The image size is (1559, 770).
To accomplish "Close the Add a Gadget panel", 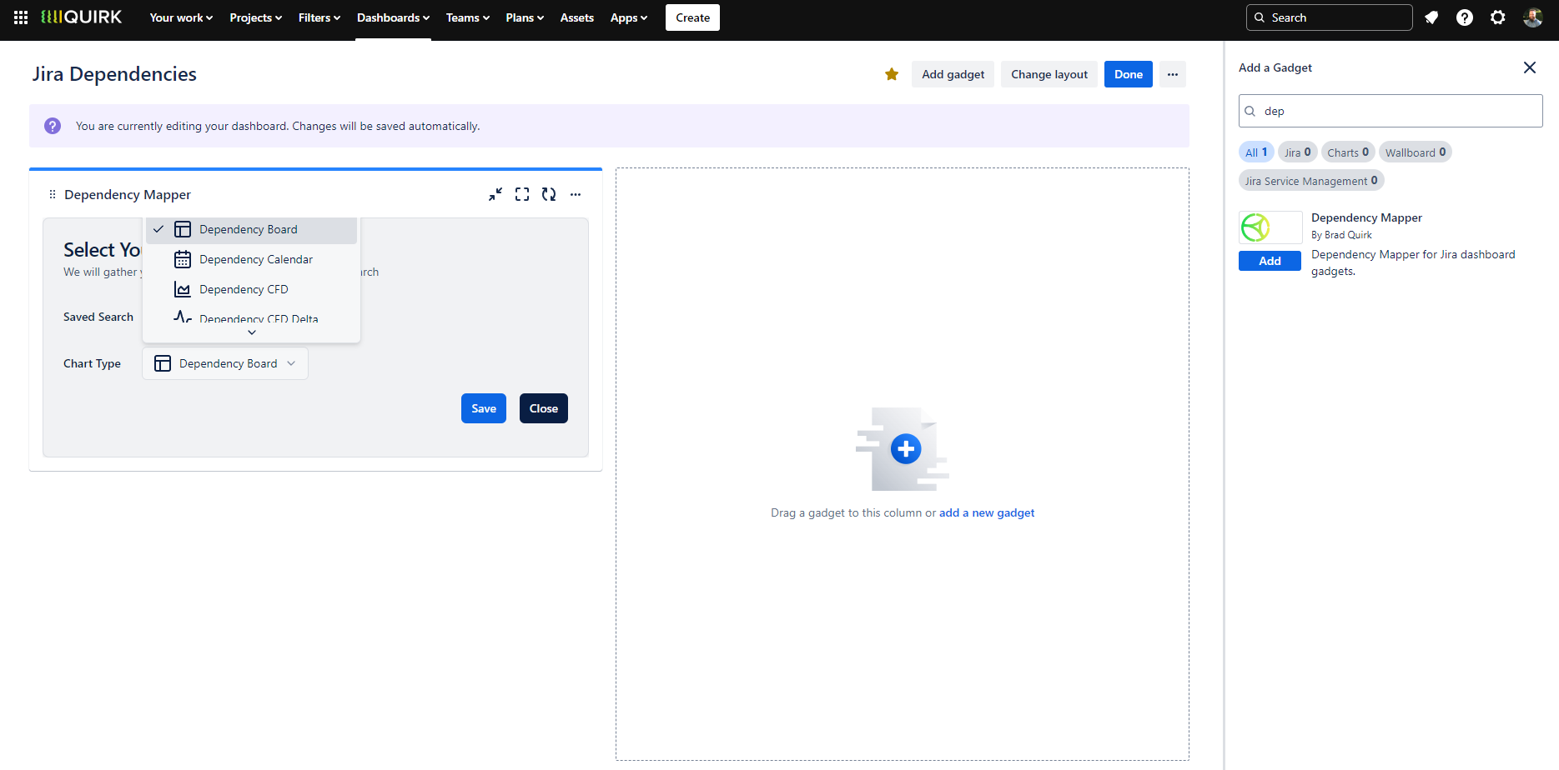I will point(1530,67).
